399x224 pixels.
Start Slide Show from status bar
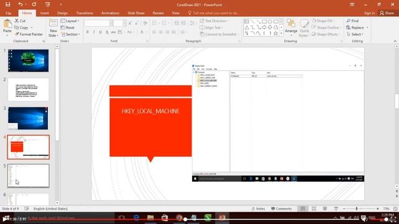click(x=336, y=208)
